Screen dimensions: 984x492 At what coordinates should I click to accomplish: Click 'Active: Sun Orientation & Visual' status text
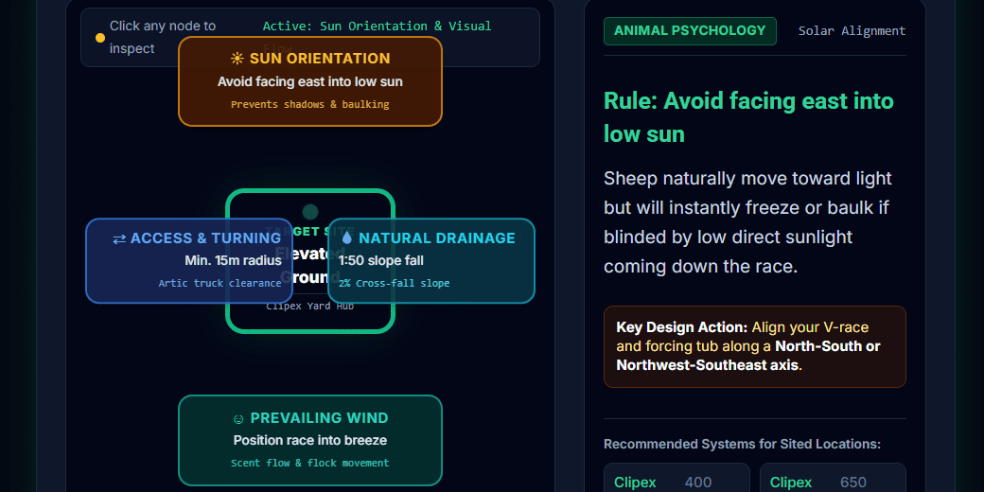[377, 26]
